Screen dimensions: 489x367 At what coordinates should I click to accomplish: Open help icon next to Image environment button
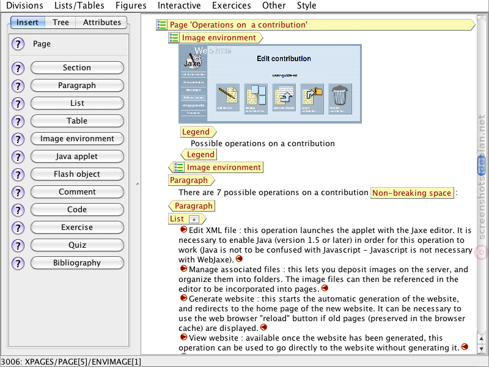click(18, 139)
